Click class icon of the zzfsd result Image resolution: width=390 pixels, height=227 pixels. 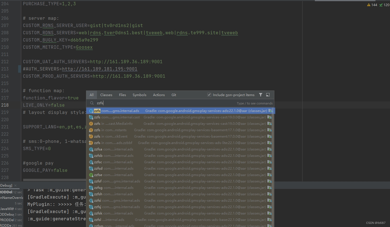(x=91, y=169)
